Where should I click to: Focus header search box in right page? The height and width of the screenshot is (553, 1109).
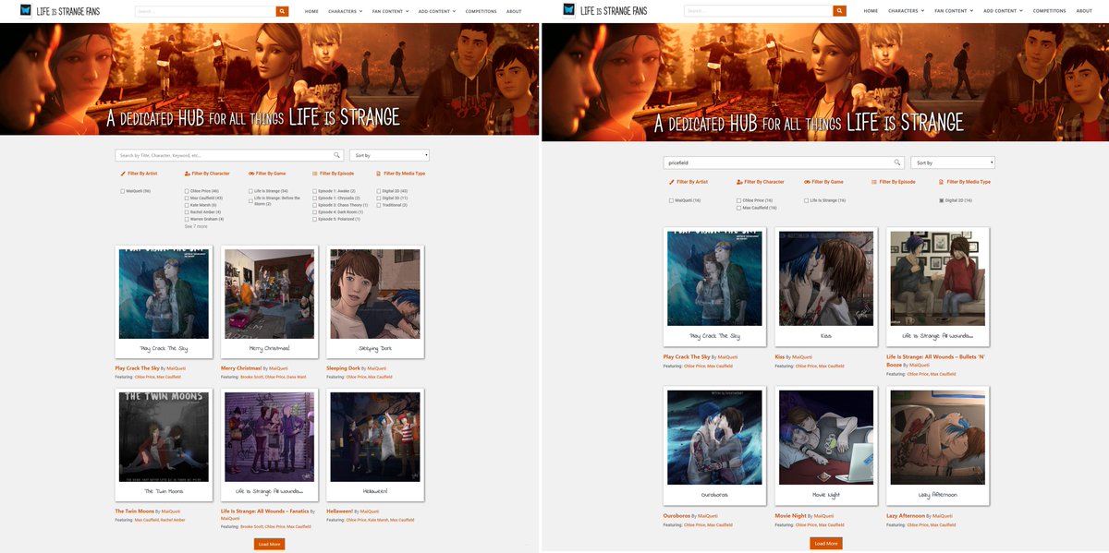click(759, 11)
